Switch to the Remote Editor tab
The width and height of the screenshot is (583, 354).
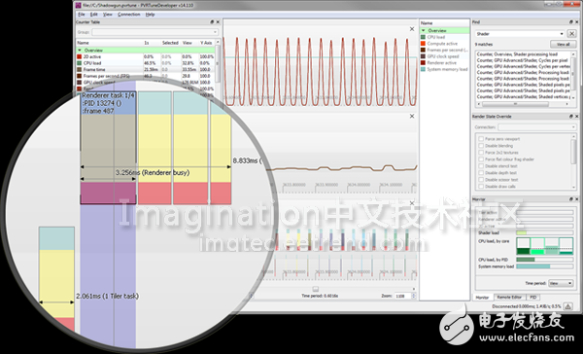point(509,297)
